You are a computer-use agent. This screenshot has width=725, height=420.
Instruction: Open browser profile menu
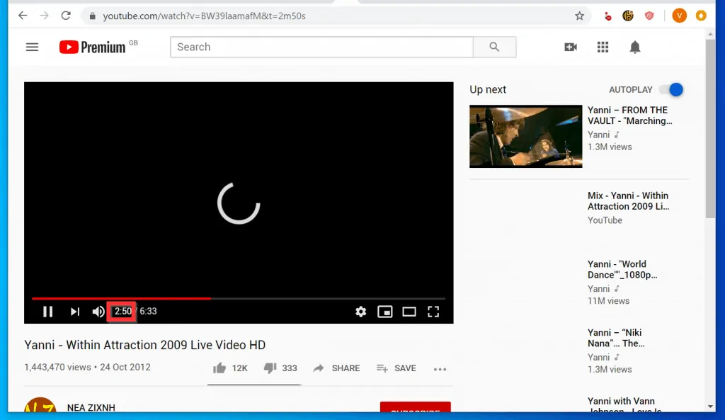(x=679, y=15)
